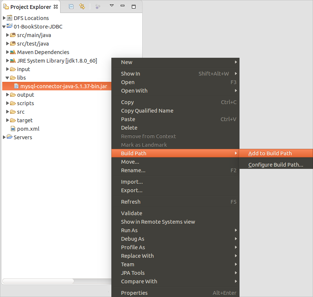
Task: Click the Servers folder icon
Action: click(10, 137)
